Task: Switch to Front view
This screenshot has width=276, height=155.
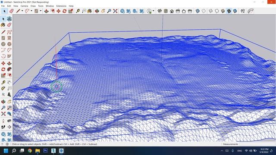Action: [172, 11]
